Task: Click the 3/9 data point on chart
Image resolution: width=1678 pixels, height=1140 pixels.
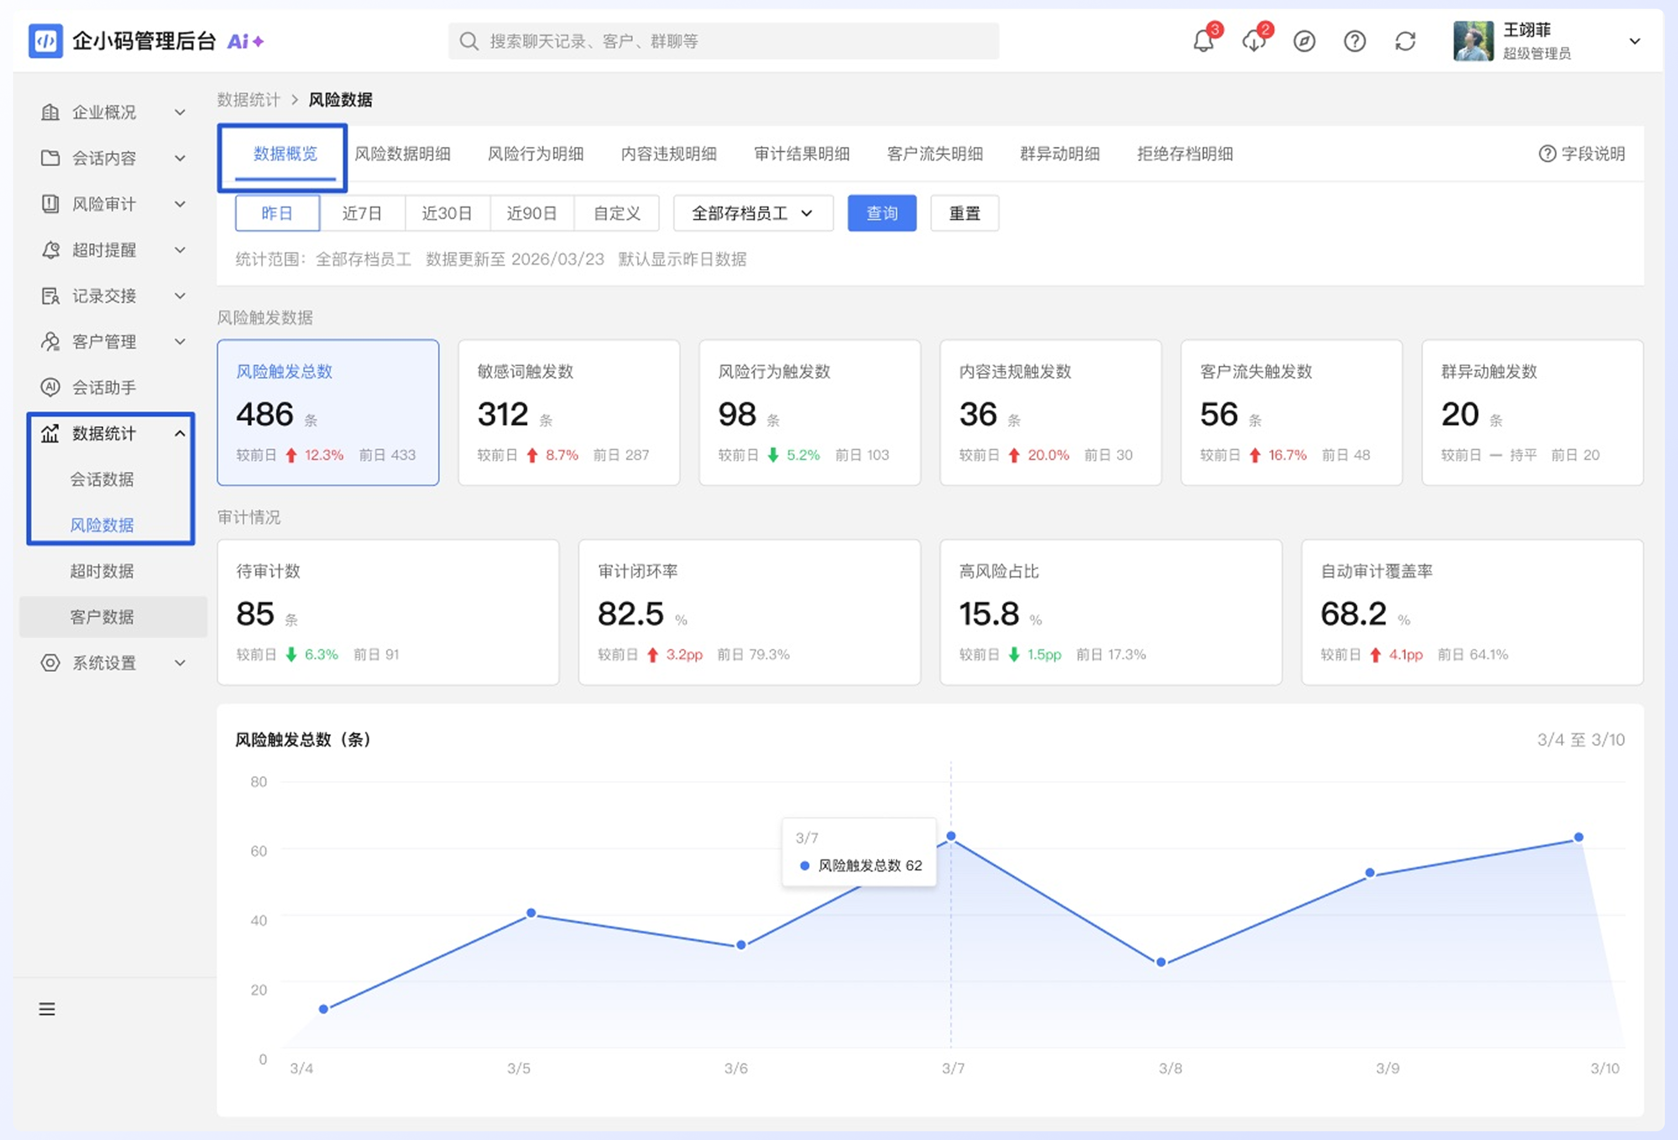Action: 1370,872
